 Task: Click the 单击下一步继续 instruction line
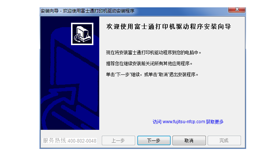coord(152,74)
